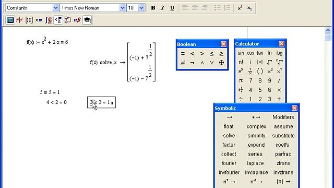
Task: Insert logical NOT operator
Action: [x=192, y=63]
